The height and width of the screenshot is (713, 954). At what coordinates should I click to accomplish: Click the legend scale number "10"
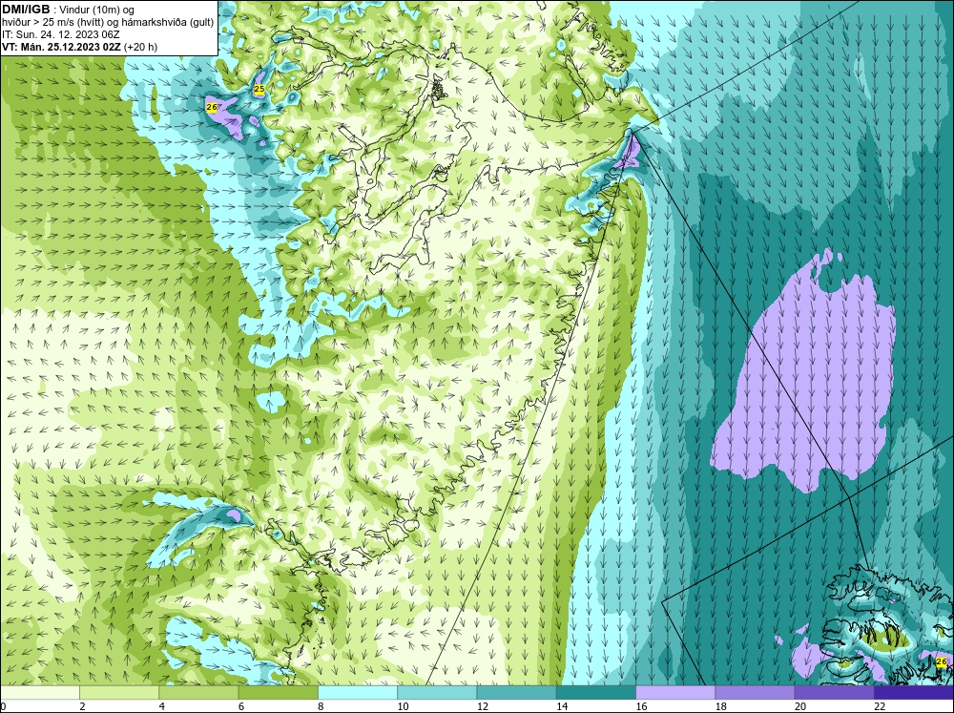(403, 706)
